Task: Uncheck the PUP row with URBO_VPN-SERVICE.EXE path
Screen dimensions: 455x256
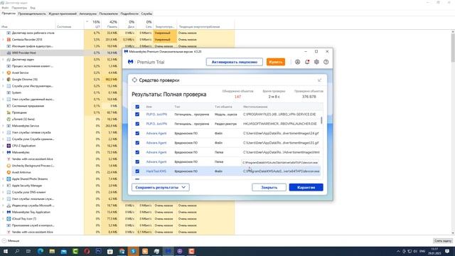Action: [137, 114]
